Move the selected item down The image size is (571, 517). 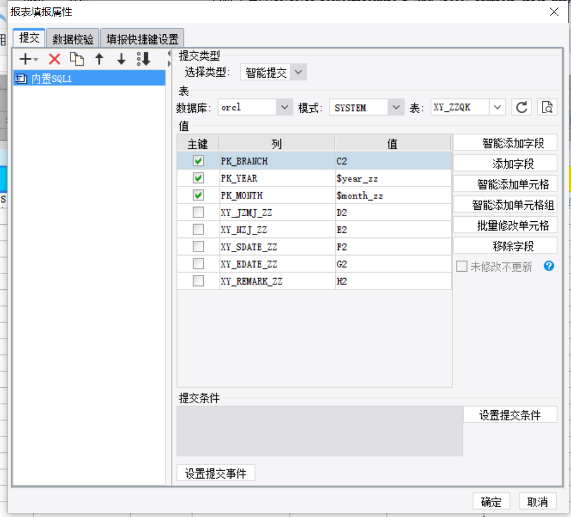tap(121, 59)
